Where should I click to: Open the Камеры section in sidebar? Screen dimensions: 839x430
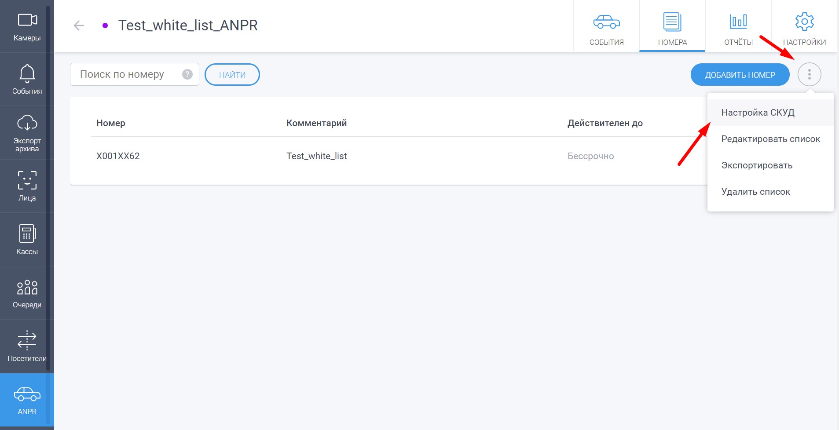coord(27,27)
